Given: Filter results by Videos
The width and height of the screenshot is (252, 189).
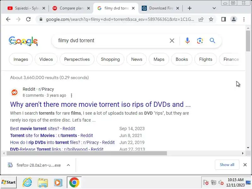Looking at the screenshot, I should pyautogui.click(x=46, y=59).
